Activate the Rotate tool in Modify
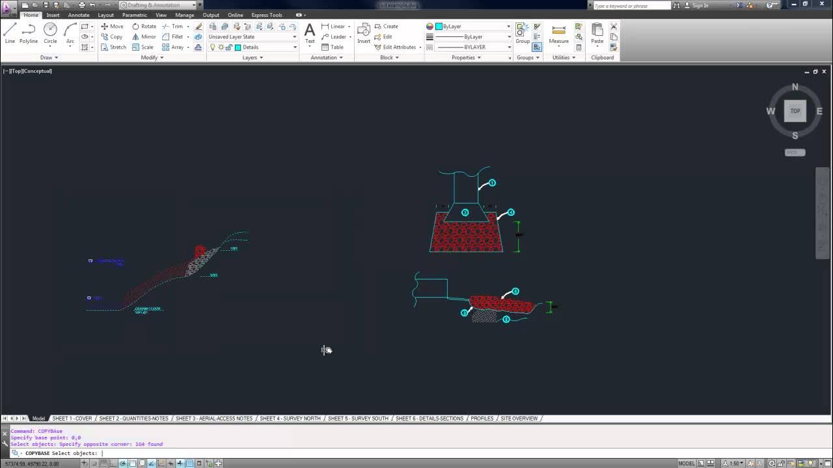The height and width of the screenshot is (468, 833). pyautogui.click(x=144, y=27)
